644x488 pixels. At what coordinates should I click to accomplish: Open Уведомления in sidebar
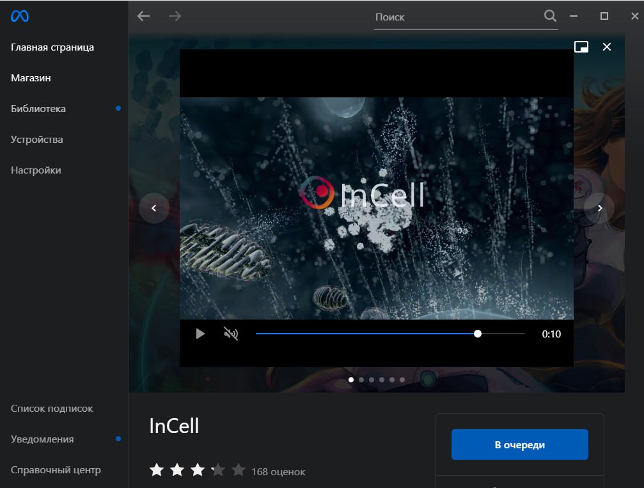42,439
